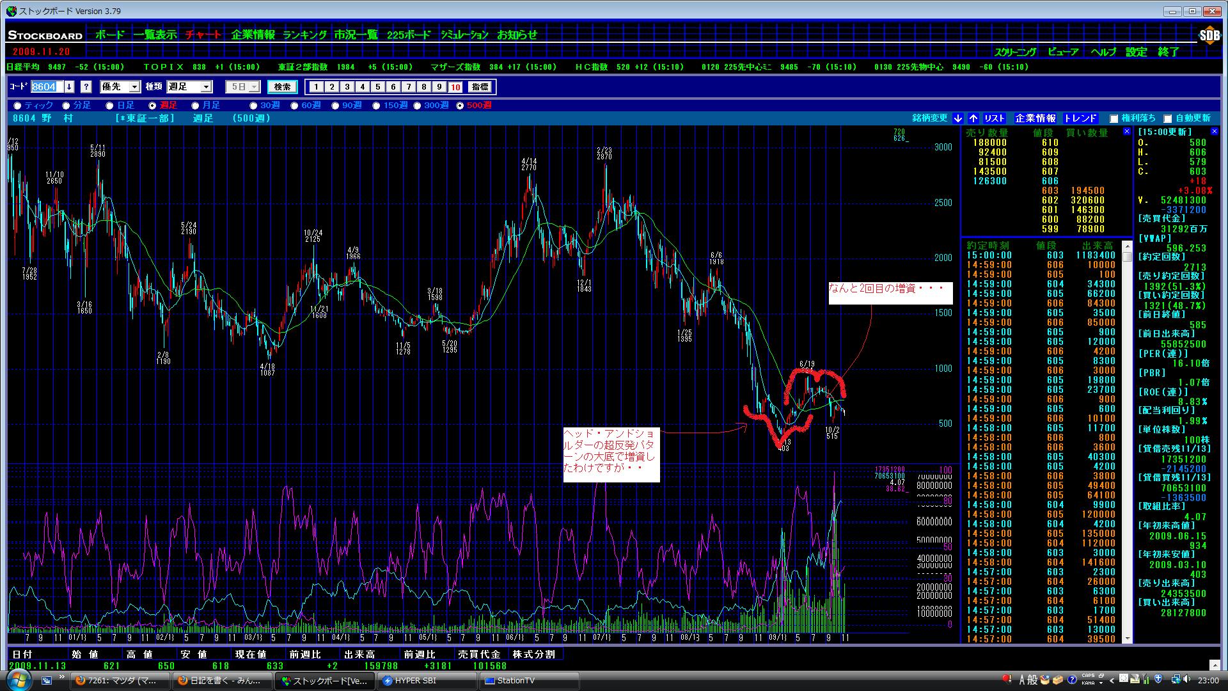Expand the 5日 dropdown
Screen dimensions: 1228x691
pyautogui.click(x=254, y=87)
